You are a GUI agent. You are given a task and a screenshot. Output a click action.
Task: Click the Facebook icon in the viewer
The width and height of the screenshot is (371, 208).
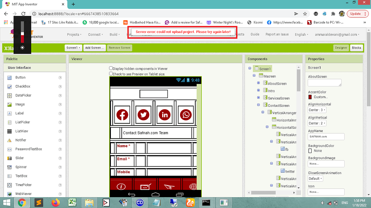[x=122, y=115]
